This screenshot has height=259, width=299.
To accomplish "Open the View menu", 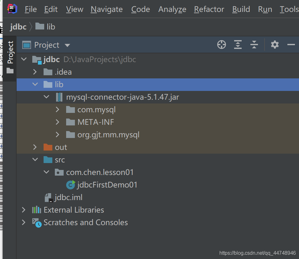I will point(75,9).
